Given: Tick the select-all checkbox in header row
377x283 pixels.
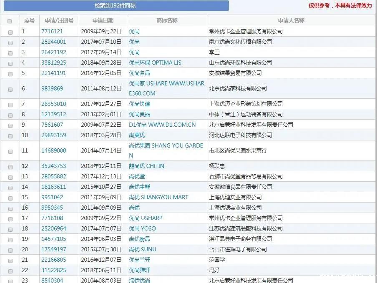Looking at the screenshot, I should 10,21.
